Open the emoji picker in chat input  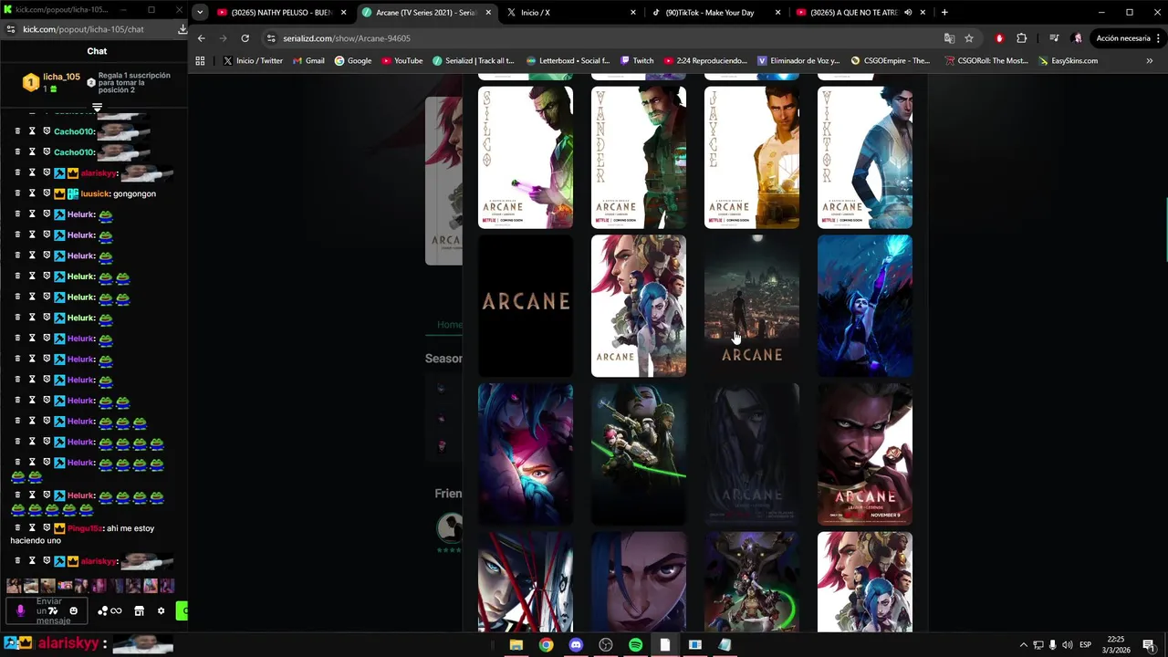click(x=74, y=610)
